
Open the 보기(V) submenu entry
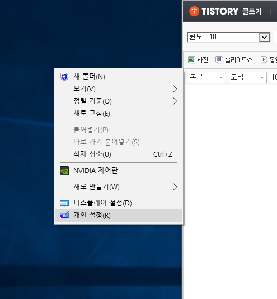click(119, 89)
